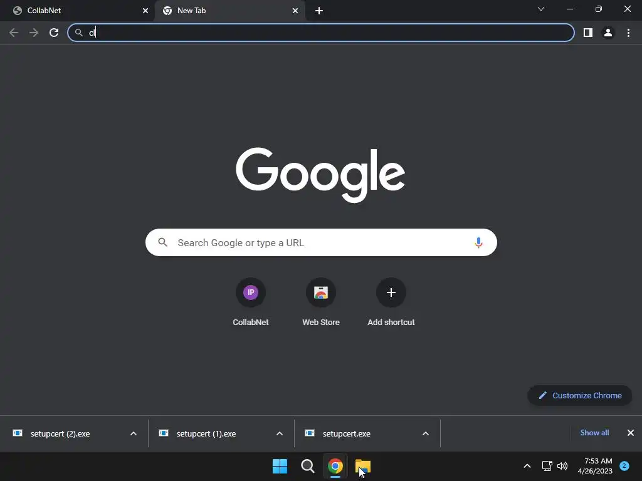642x481 pixels.
Task: Select the New Tab tab
Action: point(229,11)
